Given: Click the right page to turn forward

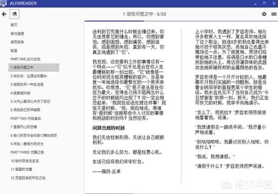Looking at the screenshot, I should click(x=230, y=106).
